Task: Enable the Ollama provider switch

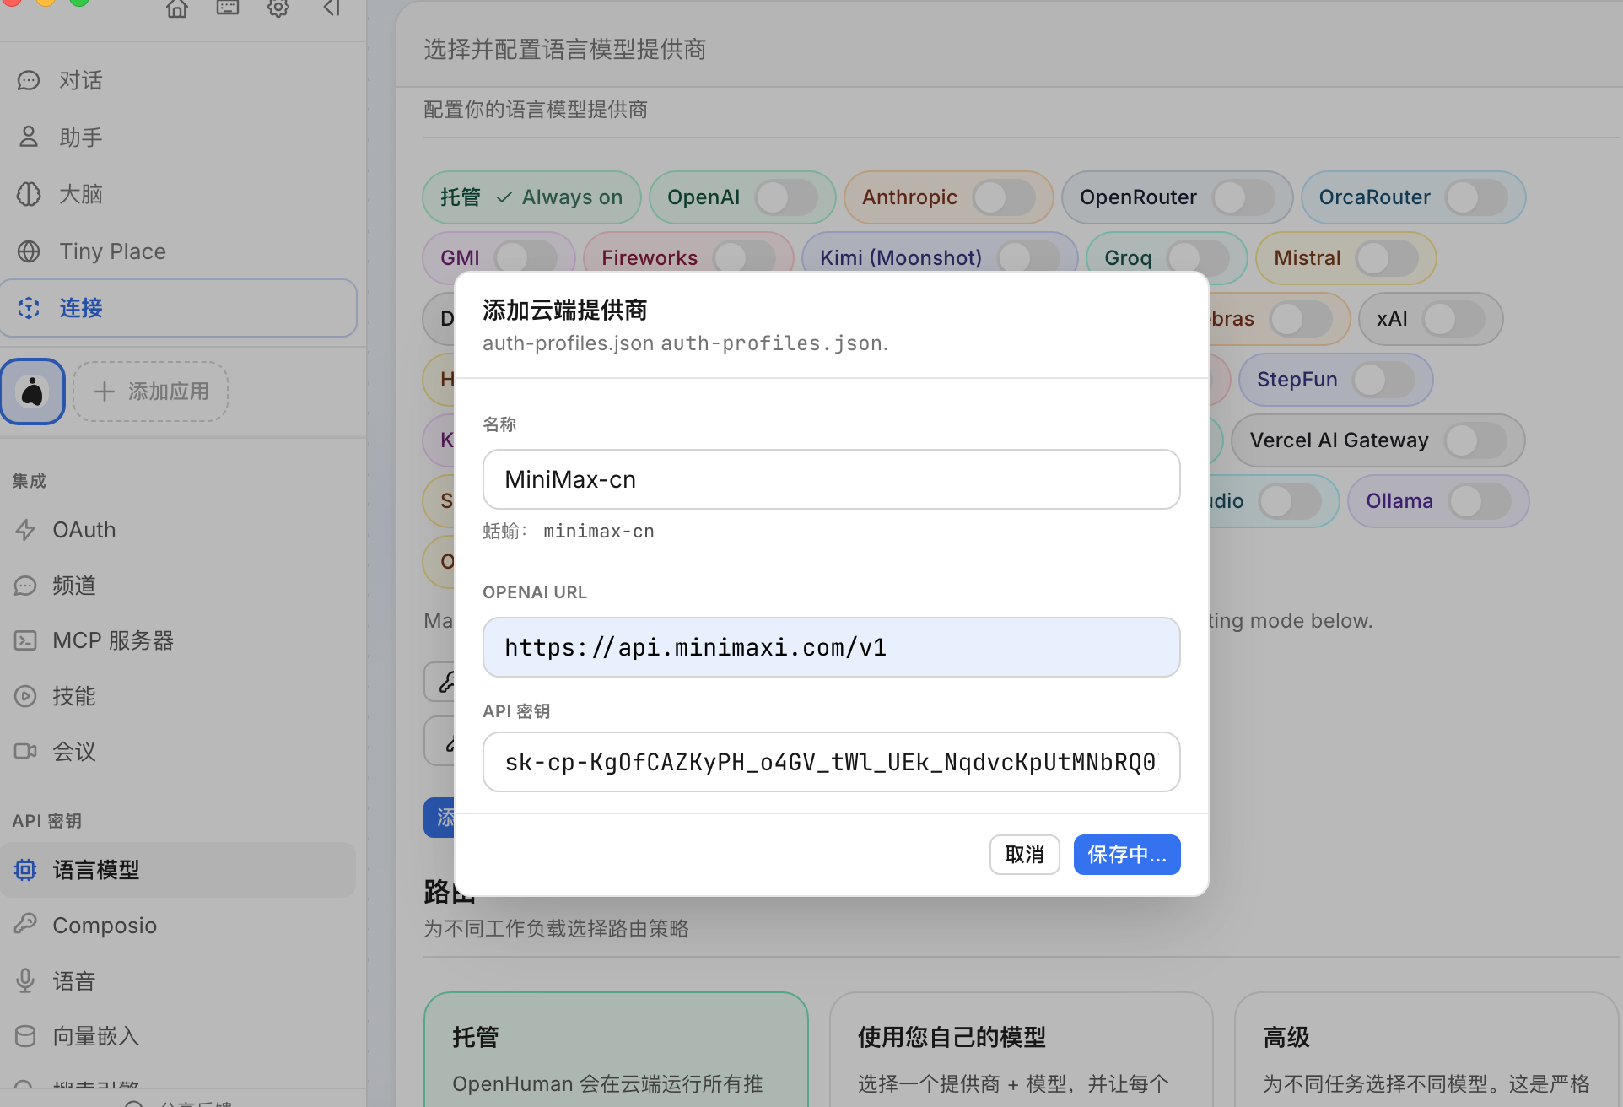Action: (x=1480, y=501)
